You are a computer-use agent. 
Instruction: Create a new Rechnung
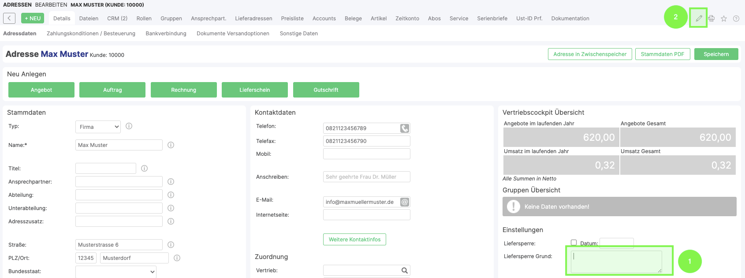pos(183,90)
